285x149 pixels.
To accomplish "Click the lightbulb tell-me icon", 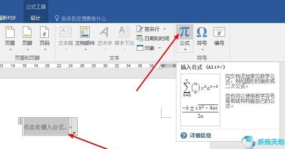I will point(57,18).
